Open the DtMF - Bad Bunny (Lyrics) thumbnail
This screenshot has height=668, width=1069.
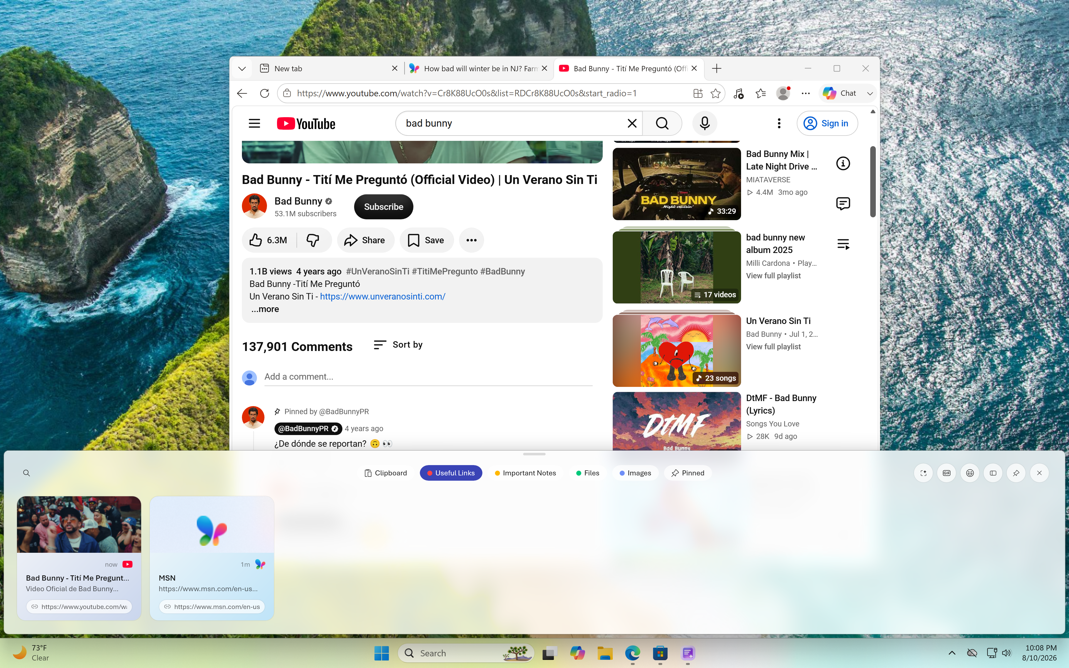[x=676, y=421]
